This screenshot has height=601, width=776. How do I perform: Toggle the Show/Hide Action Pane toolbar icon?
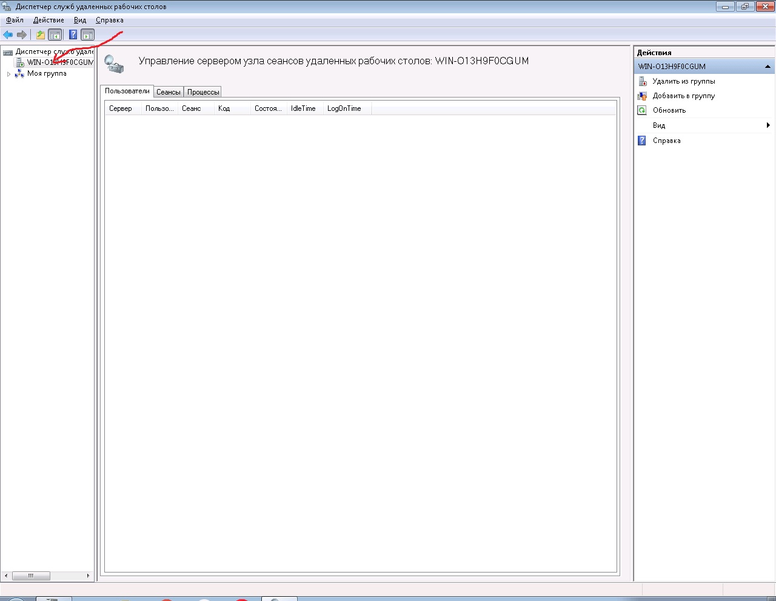pos(88,35)
